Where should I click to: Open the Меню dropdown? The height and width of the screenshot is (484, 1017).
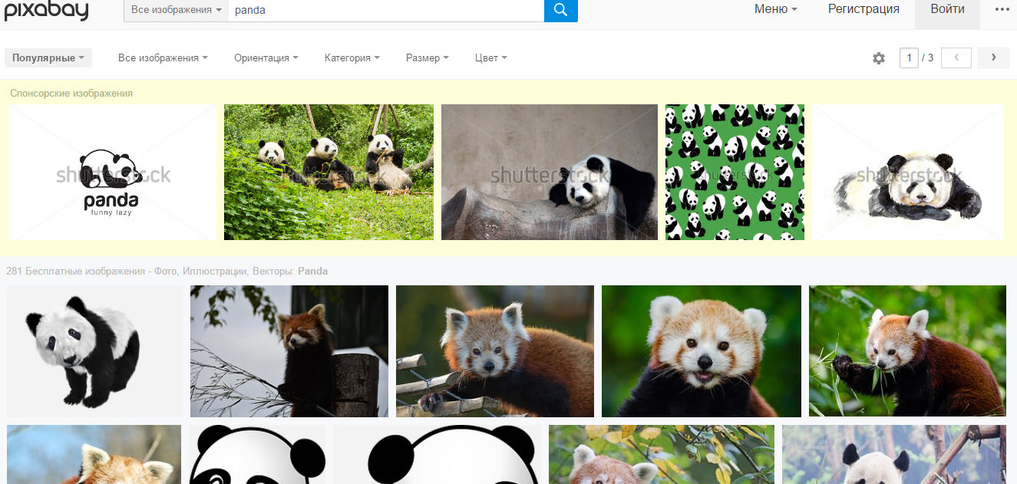coord(776,9)
